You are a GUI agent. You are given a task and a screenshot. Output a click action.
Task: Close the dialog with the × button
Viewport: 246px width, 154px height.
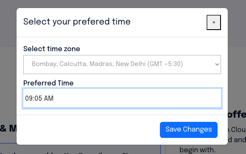pos(214,22)
